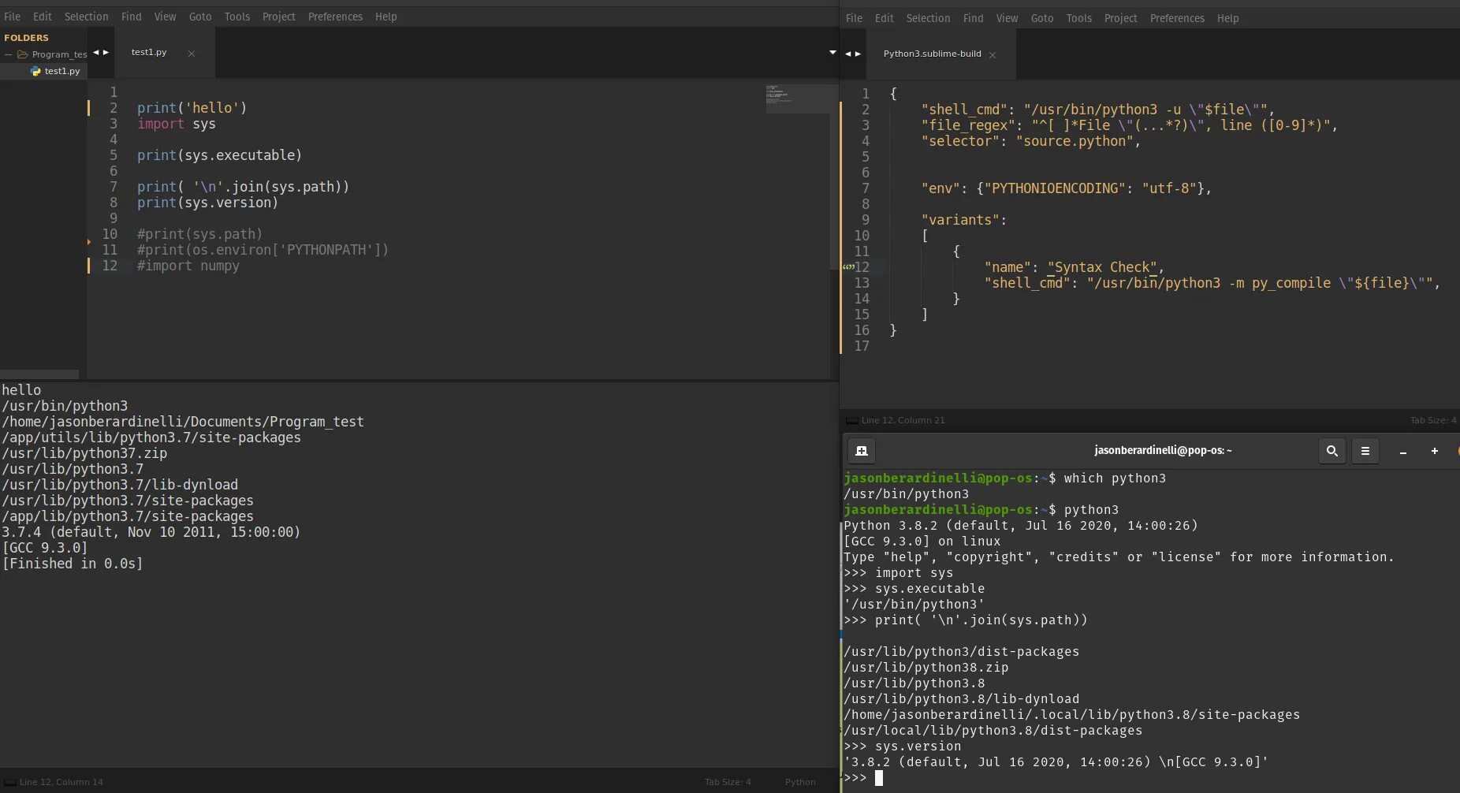Open File menu in right Sublime window
This screenshot has height=793, width=1460.
point(854,18)
